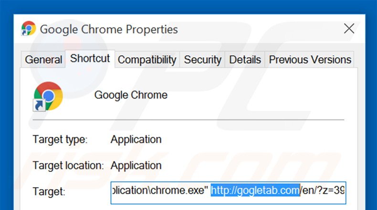Click the large Chrome shortcut icon
This screenshot has width=377, height=210.
48,96
